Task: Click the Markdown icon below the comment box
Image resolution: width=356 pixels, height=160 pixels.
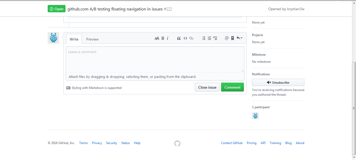Action: point(68,88)
